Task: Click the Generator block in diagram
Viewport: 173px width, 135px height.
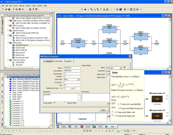Action: pos(77,42)
